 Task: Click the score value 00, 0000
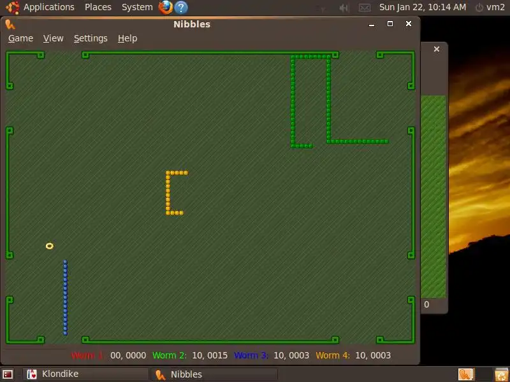128,355
